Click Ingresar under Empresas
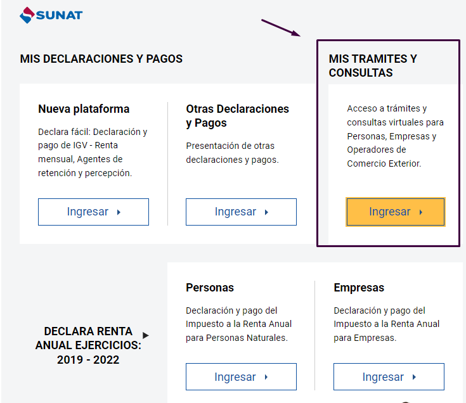This screenshot has width=466, height=403. [389, 376]
